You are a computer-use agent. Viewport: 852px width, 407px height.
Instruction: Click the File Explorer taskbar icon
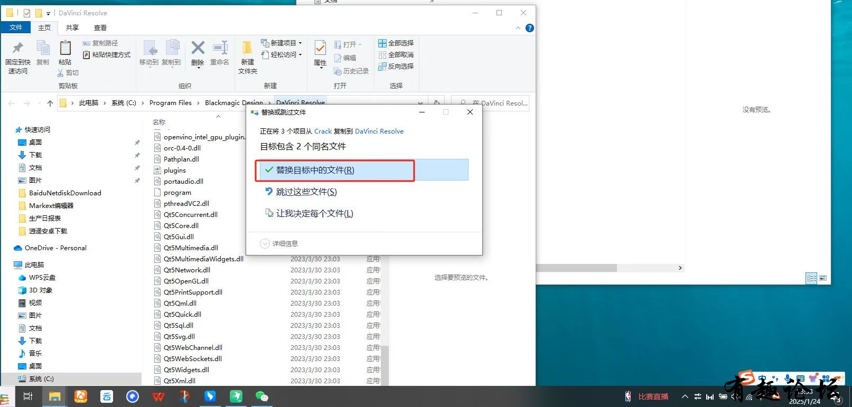click(54, 396)
